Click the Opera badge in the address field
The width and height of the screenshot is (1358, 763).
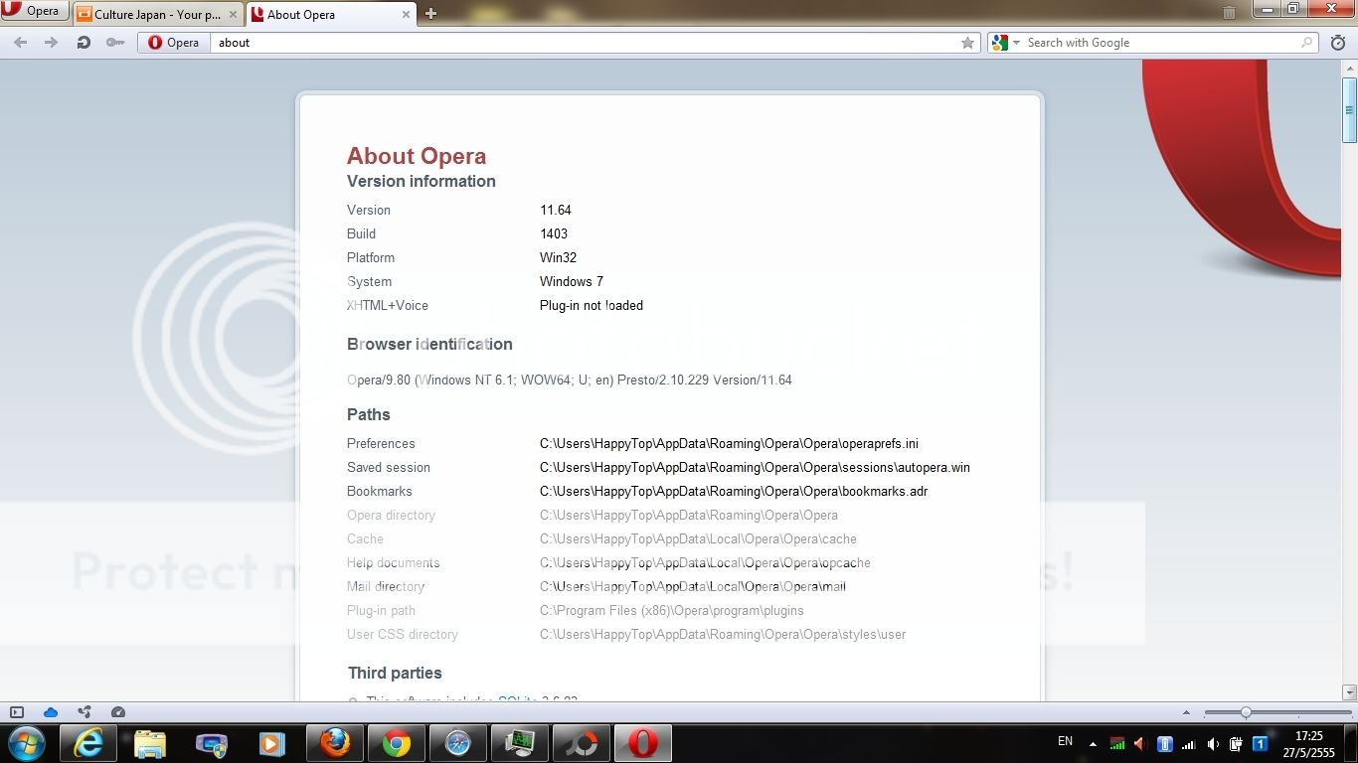tap(173, 43)
